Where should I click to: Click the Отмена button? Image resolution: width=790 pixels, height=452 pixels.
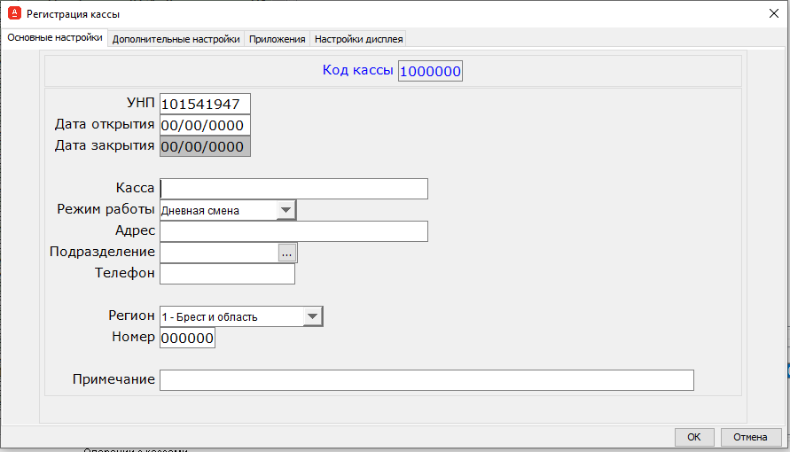(751, 437)
